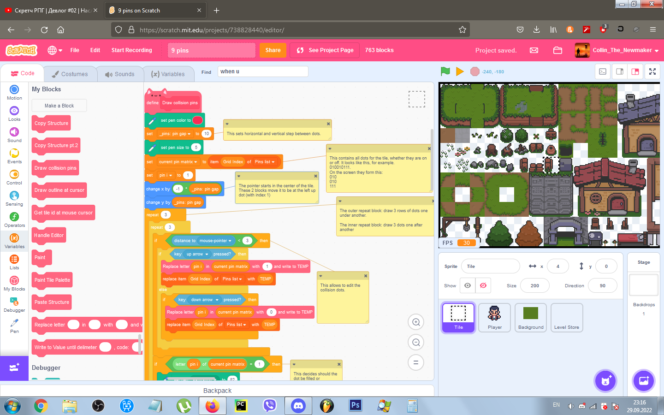
Task: Click the green flag to run project
Action: [445, 71]
